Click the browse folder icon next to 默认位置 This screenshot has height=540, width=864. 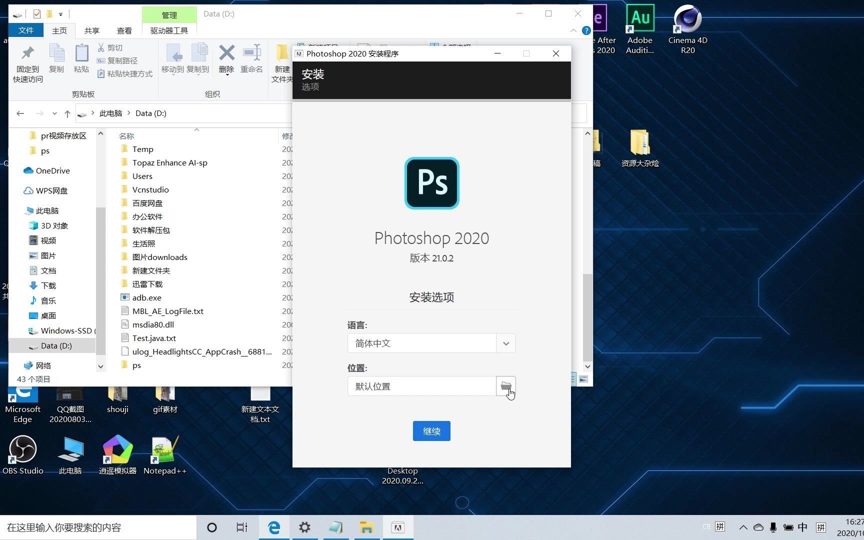(x=505, y=386)
